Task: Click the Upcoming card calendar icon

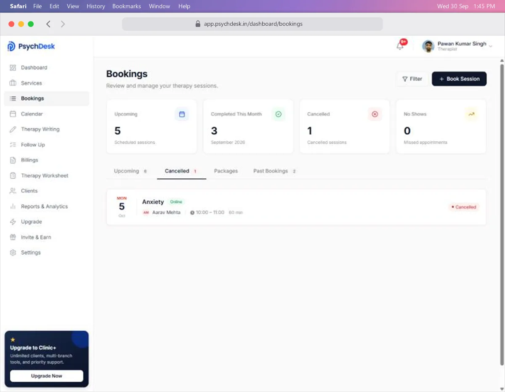Action: coord(182,114)
